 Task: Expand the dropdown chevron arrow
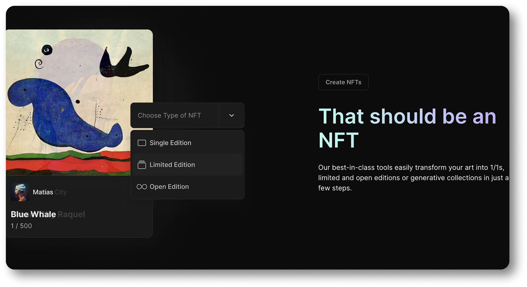(x=232, y=115)
